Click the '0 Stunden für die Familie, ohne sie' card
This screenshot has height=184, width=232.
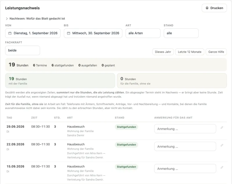(172, 81)
